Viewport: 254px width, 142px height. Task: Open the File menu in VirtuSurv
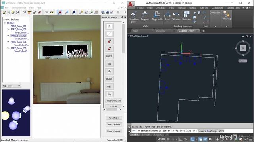click(7, 8)
